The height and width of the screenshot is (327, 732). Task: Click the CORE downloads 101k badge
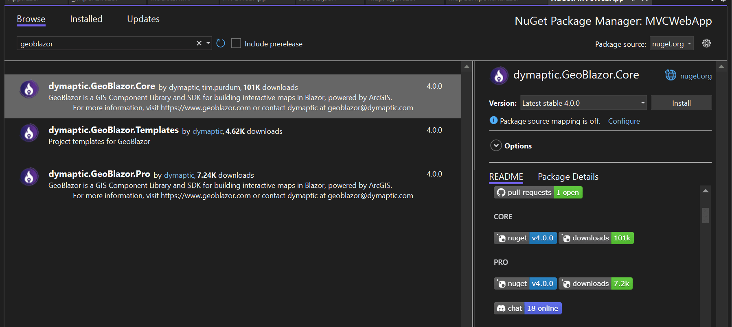point(596,238)
